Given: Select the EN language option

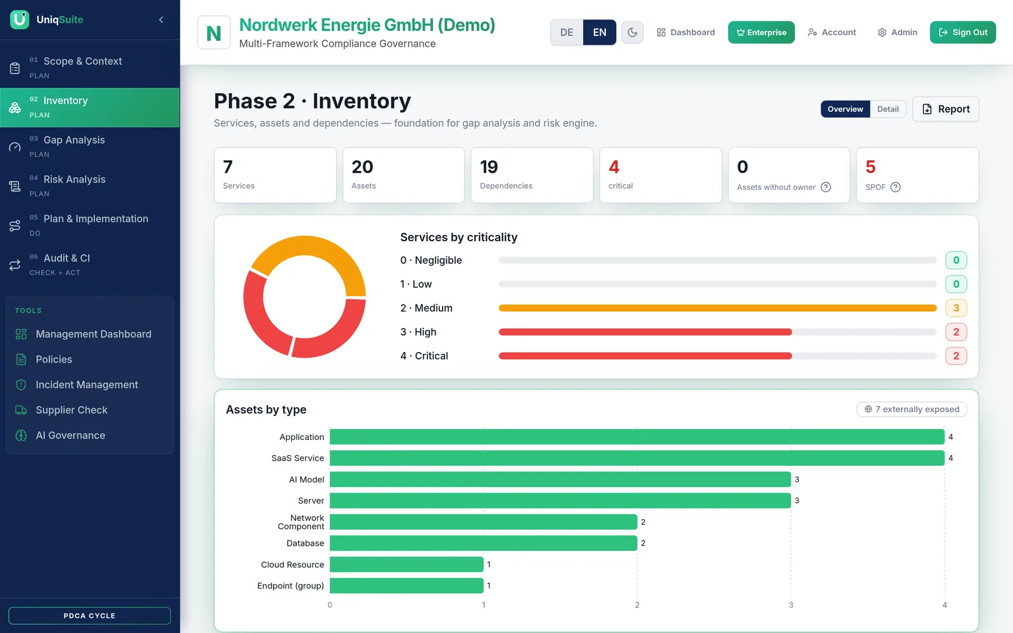Looking at the screenshot, I should [600, 32].
